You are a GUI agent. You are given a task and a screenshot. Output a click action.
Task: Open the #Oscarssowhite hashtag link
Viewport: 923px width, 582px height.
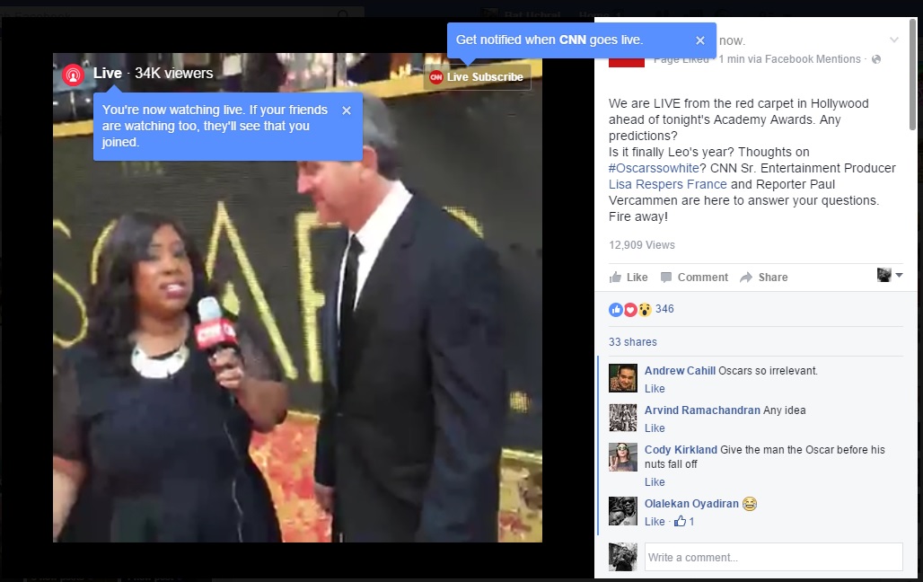pyautogui.click(x=654, y=168)
